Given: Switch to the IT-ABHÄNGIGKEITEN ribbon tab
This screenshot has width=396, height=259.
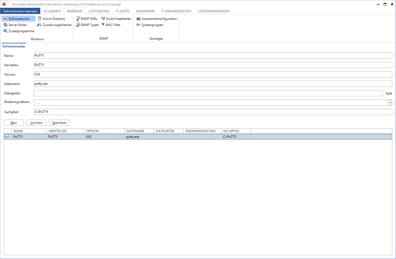Looking at the screenshot, I should coord(176,11).
